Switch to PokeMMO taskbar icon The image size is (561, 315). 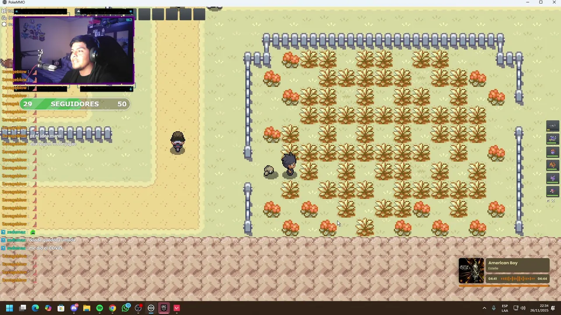[x=151, y=308]
